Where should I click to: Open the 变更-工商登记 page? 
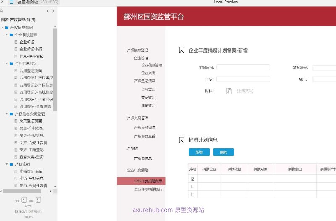pos(31,150)
